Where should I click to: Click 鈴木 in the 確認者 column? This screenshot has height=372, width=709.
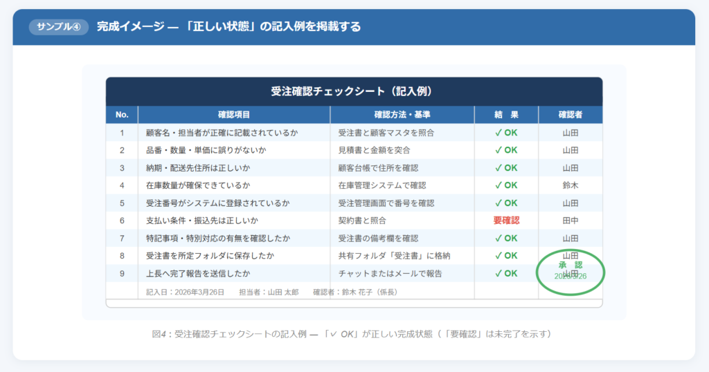click(x=571, y=185)
